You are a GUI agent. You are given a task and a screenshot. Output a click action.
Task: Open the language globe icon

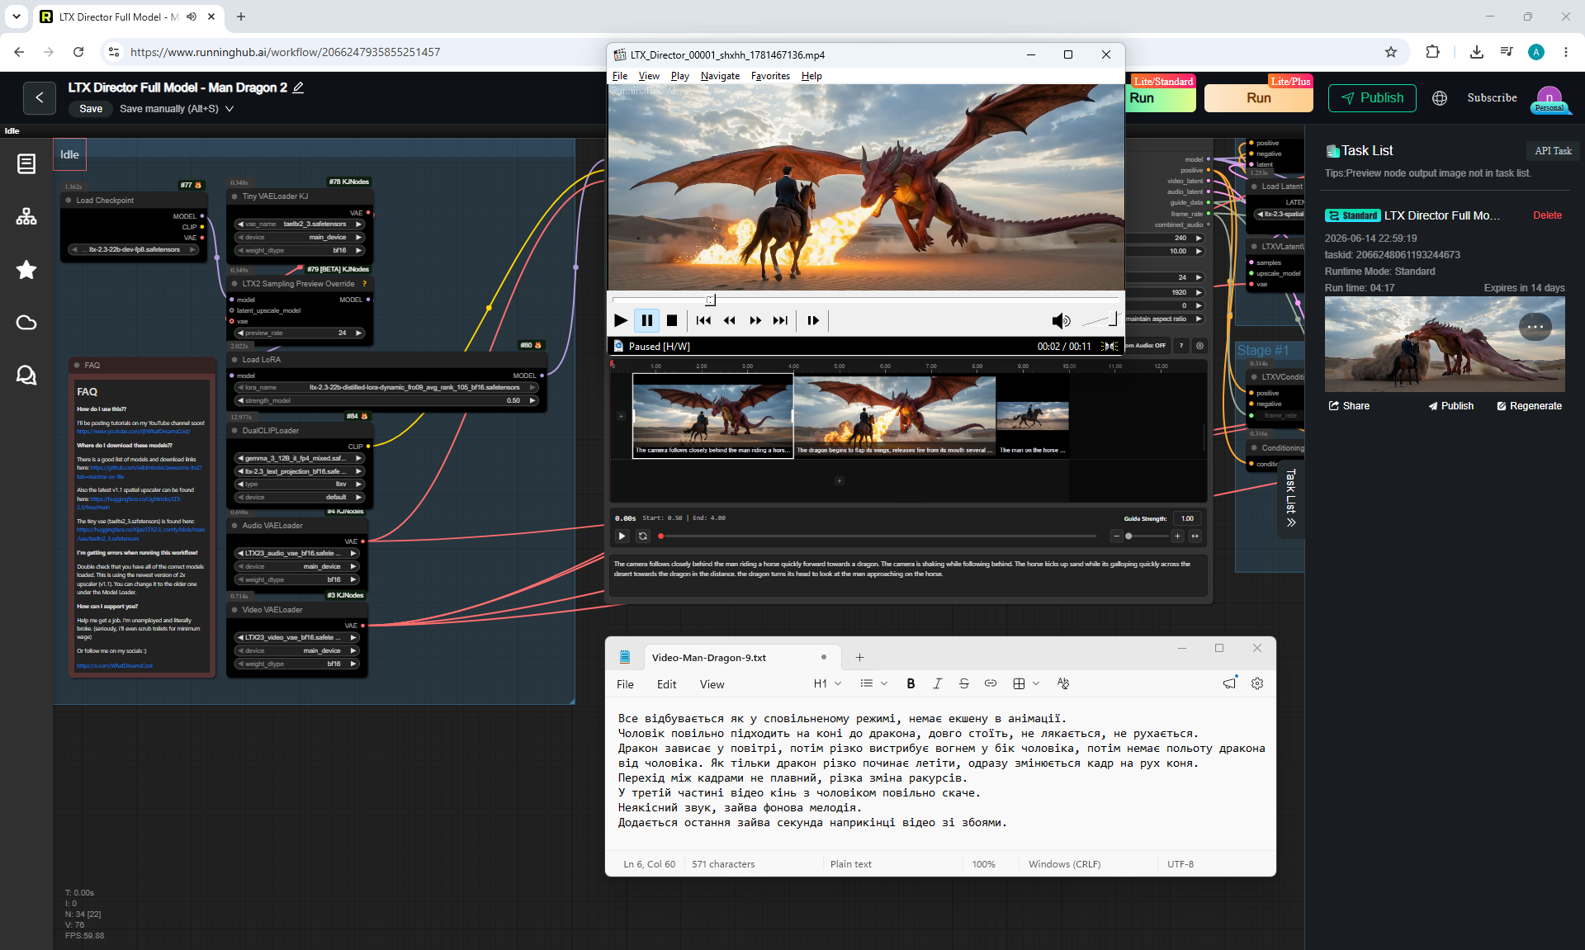1440,98
